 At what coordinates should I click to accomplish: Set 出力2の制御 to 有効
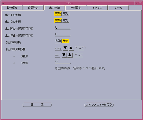tap(58, 20)
